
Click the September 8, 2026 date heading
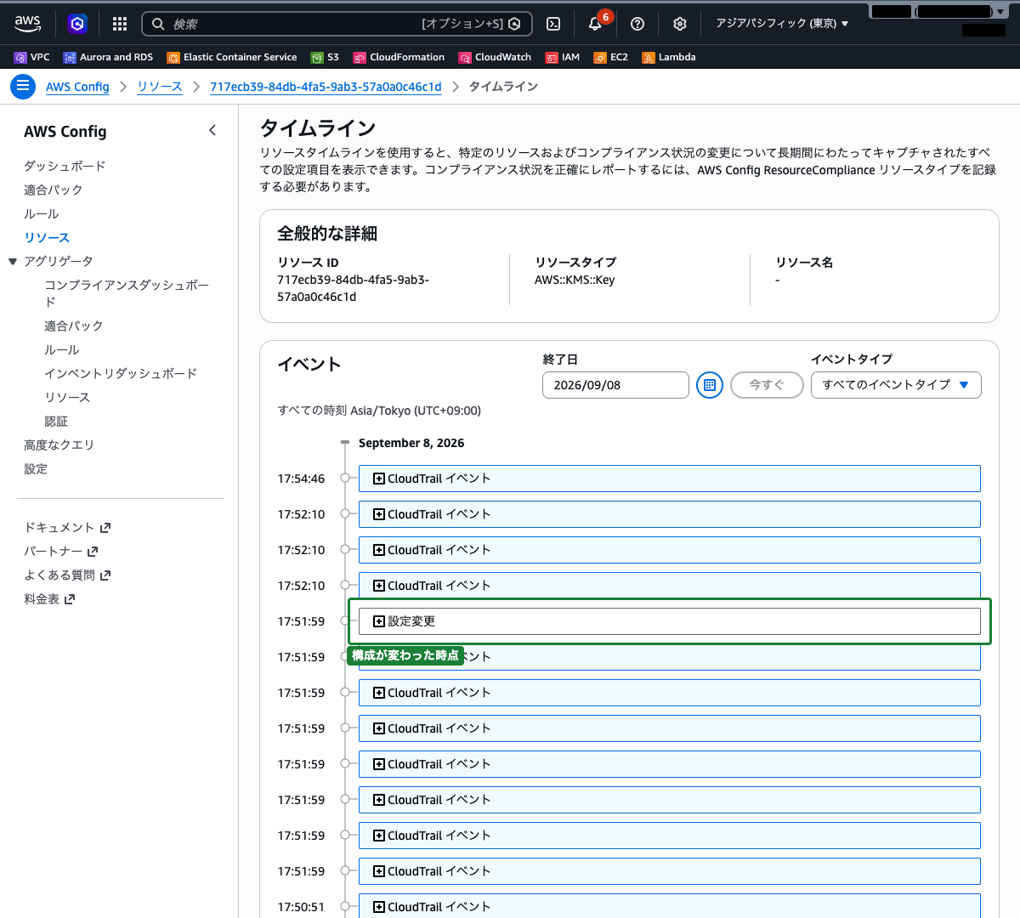click(411, 443)
